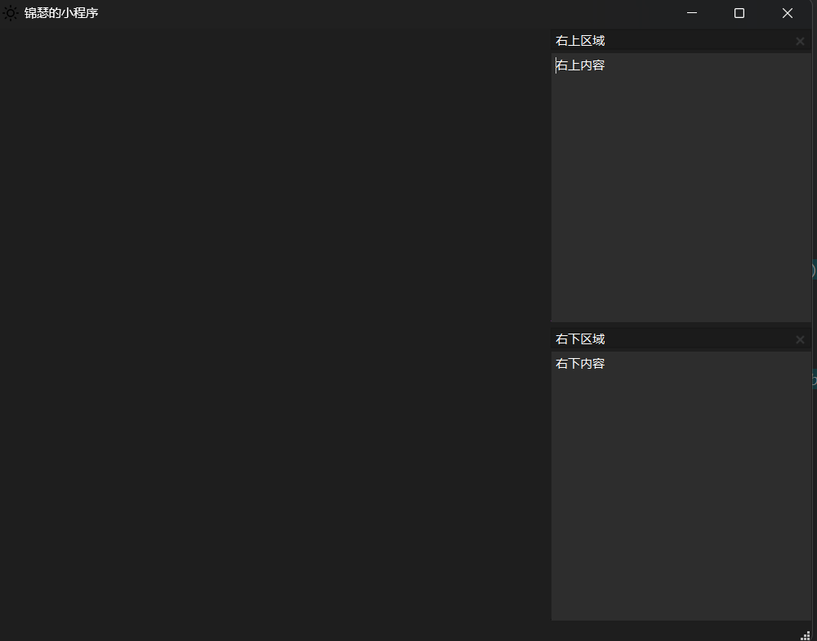Close the 锦瑟的小程序 application window
Image resolution: width=817 pixels, height=641 pixels.
pyautogui.click(x=787, y=13)
